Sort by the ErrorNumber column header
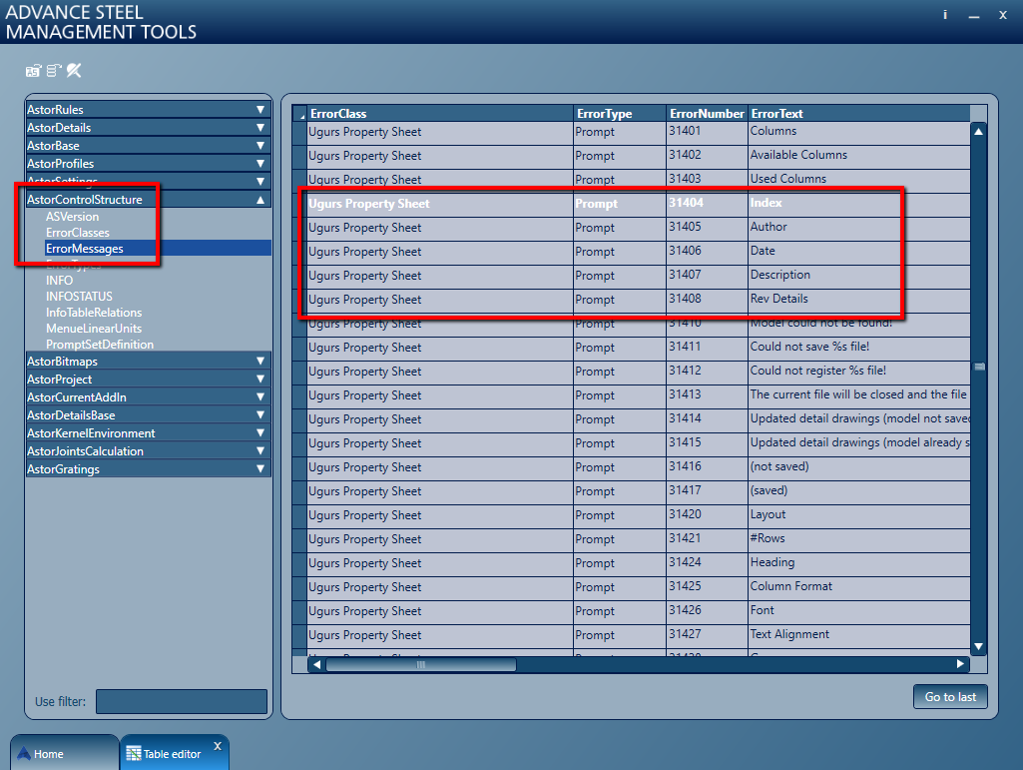 (708, 113)
